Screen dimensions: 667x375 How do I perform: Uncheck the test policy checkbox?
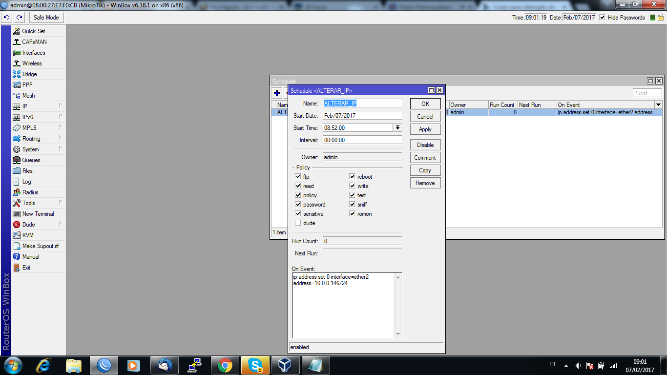[352, 195]
